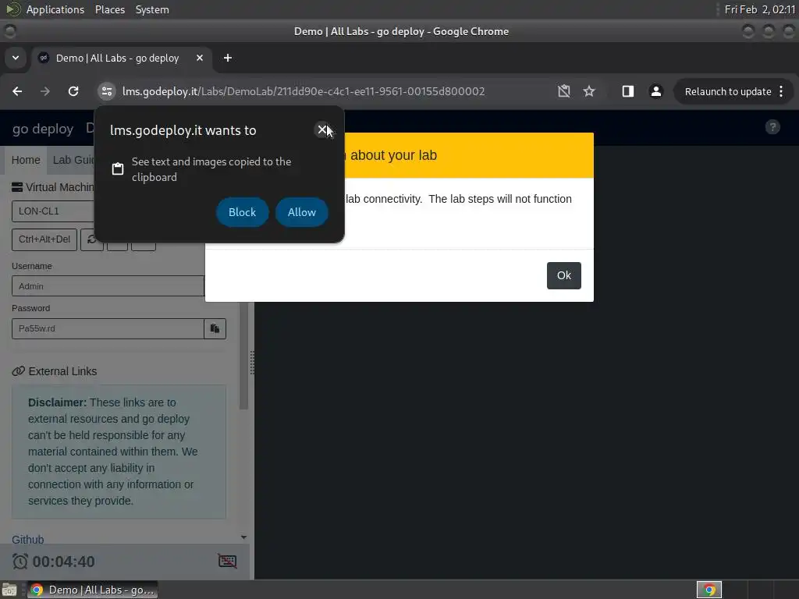Send Ctrl+Alt+Del to the VM

click(x=44, y=239)
